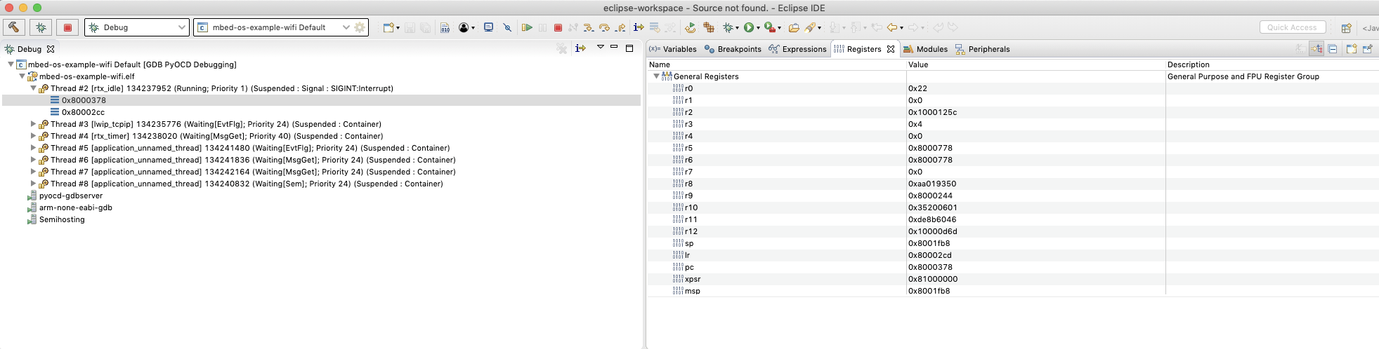
Task: Open the launch mode Debug dropdown
Action: 137,27
